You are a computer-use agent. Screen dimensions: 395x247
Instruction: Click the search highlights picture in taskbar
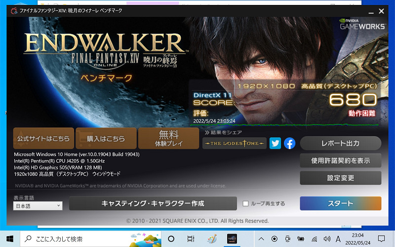pyautogui.click(x=146, y=240)
